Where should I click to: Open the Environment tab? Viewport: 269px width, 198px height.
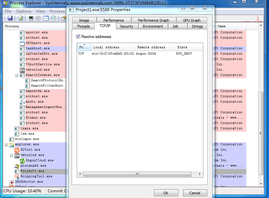tap(153, 26)
